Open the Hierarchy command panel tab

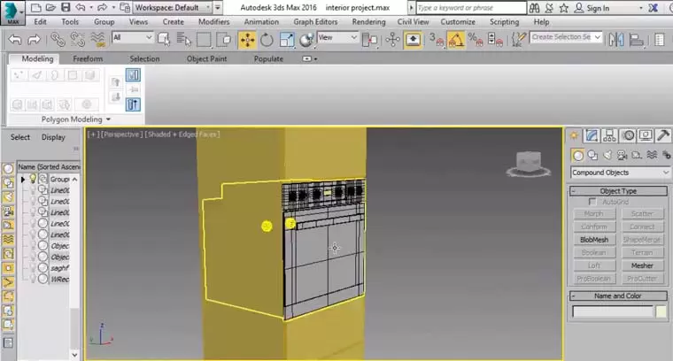610,135
